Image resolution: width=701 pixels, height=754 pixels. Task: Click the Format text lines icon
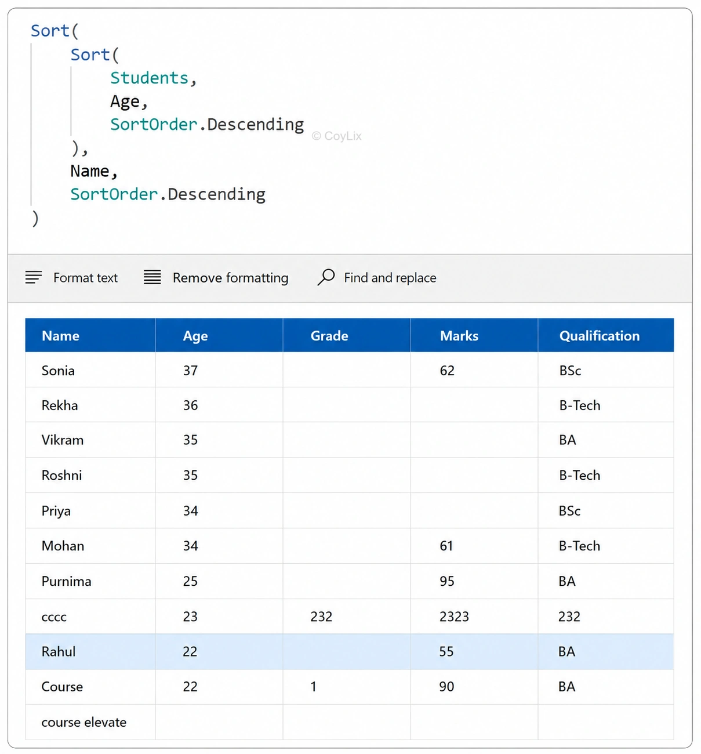click(34, 277)
